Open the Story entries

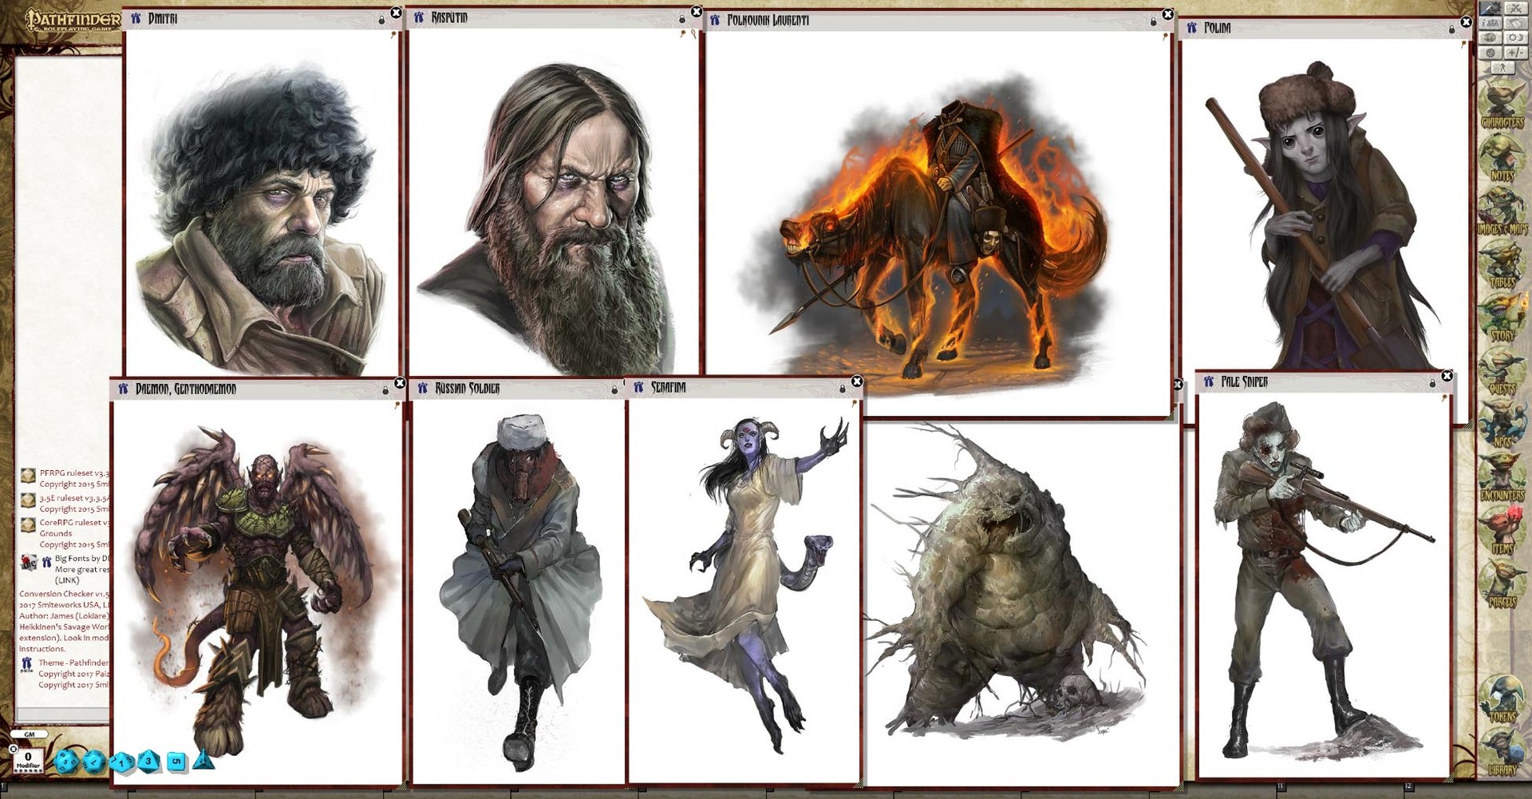1502,319
